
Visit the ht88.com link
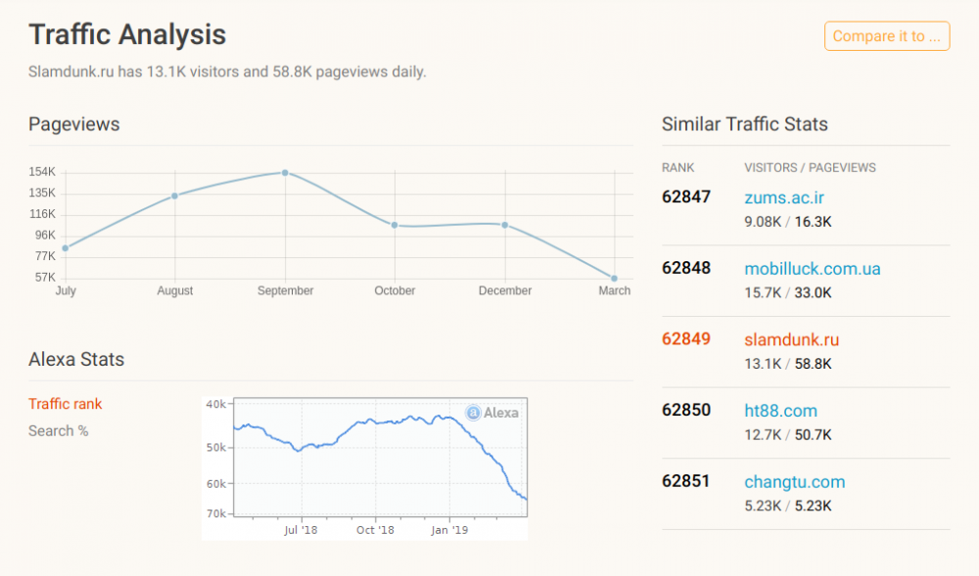[x=780, y=411]
